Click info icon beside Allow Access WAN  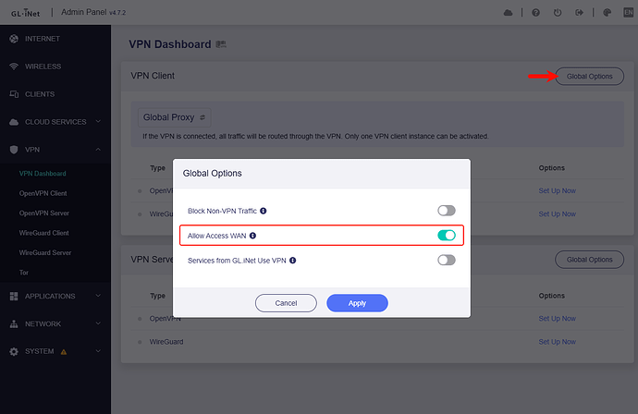coord(253,236)
